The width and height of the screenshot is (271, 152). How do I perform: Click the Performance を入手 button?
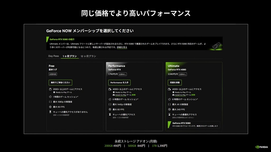pyautogui.click(x=119, y=83)
